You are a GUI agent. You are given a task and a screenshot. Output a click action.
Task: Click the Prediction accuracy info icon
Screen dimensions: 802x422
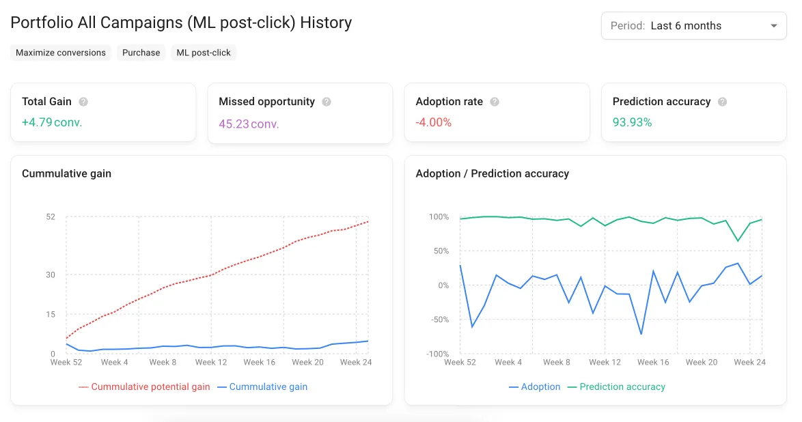[722, 101]
